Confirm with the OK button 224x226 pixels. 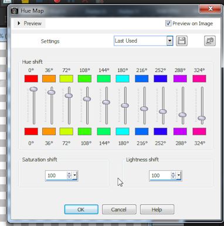coord(81,210)
